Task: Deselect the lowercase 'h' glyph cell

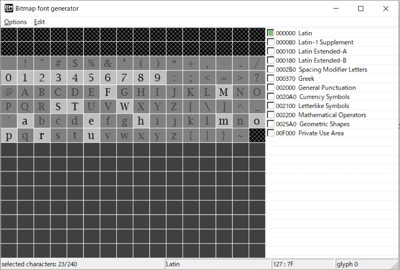Action: point(141,121)
